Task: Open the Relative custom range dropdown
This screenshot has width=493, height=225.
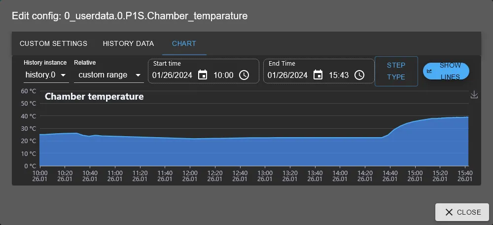Action: pos(109,75)
